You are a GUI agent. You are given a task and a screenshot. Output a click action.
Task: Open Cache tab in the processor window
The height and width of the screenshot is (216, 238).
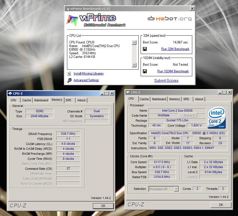pos(144,99)
